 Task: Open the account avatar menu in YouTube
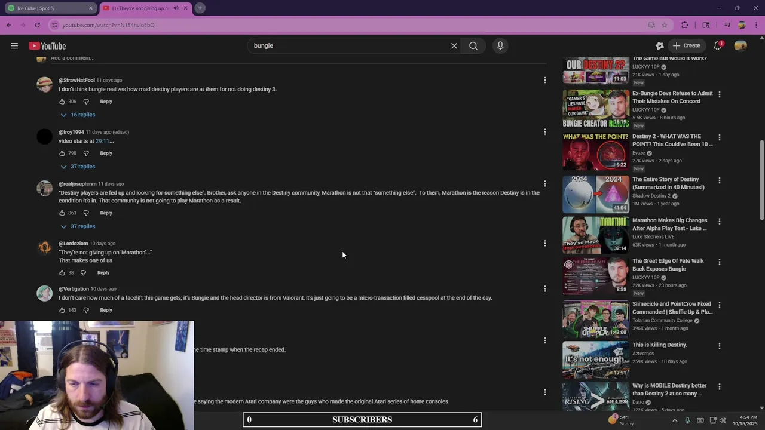pyautogui.click(x=740, y=45)
